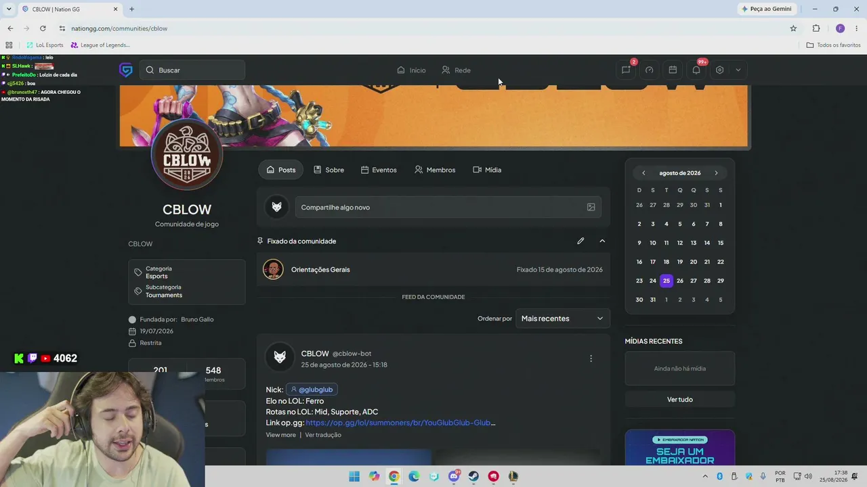867x487 pixels.
Task: Bookmark this page with the star icon
Action: [793, 28]
